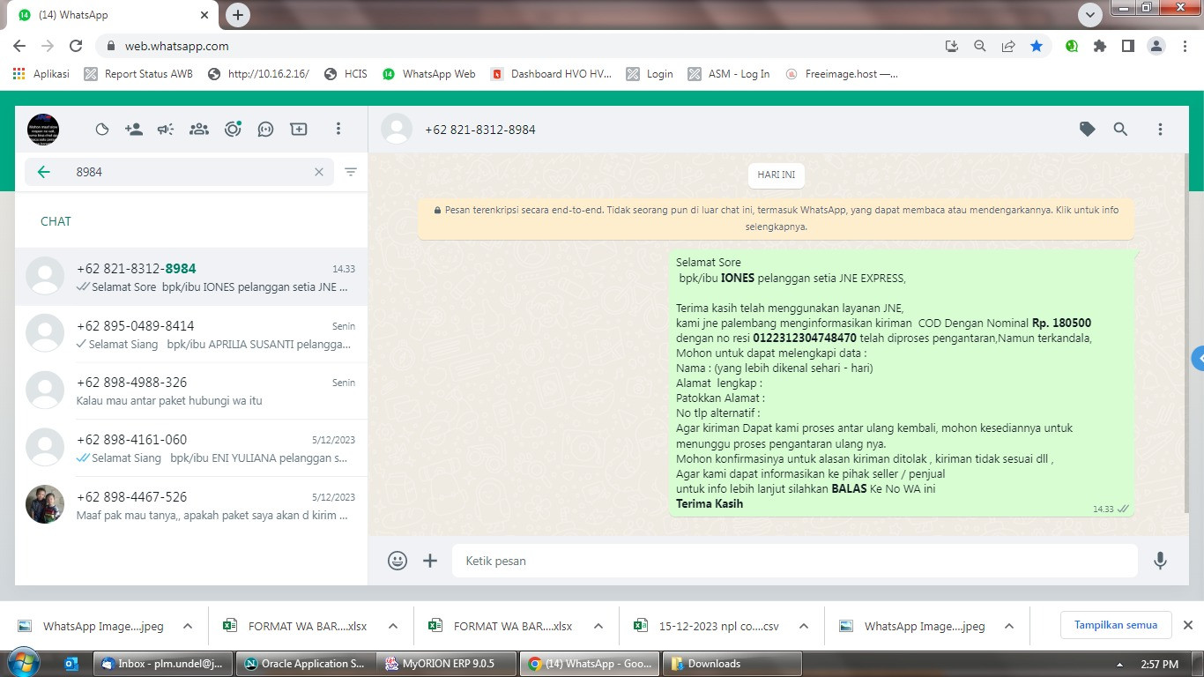Share this page from address bar
This screenshot has width=1204, height=677.
point(1008,46)
